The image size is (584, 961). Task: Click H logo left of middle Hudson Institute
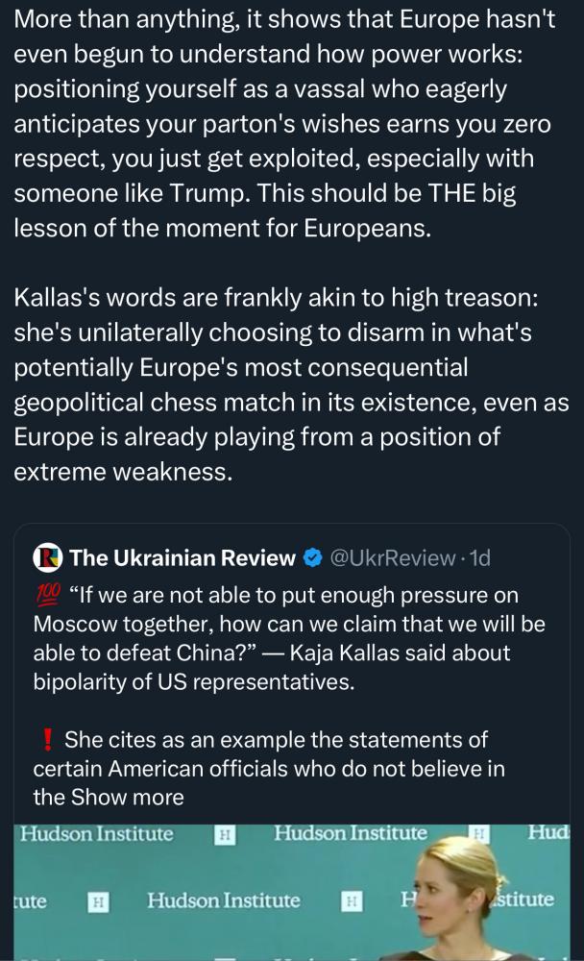[98, 901]
